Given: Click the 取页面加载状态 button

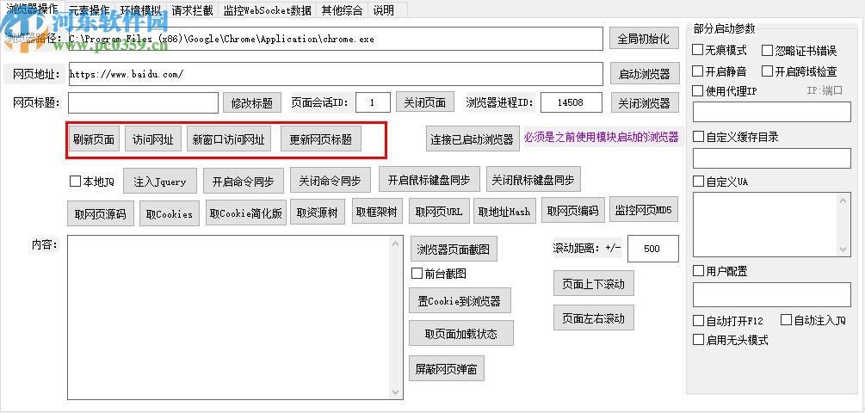Looking at the screenshot, I should 461,333.
